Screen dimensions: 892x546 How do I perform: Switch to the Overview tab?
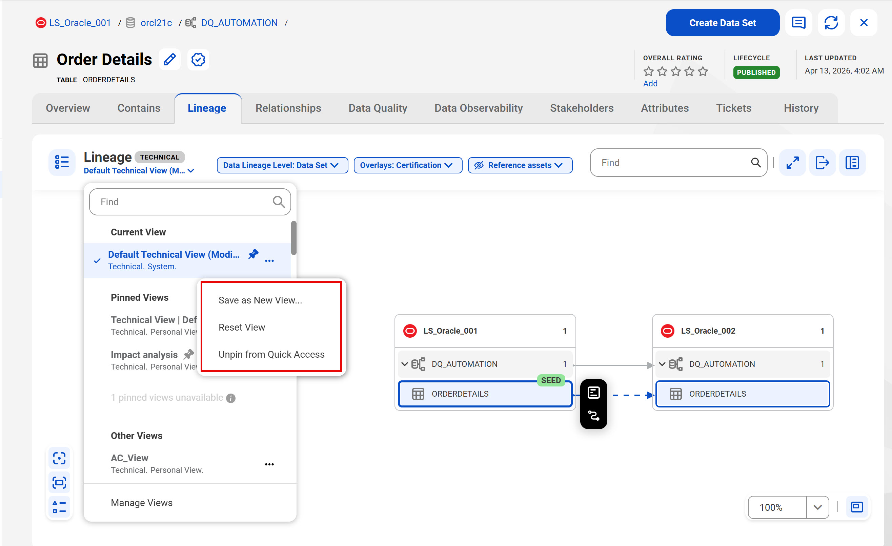tap(68, 108)
